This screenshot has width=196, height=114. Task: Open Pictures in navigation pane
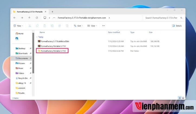tap(20, 63)
